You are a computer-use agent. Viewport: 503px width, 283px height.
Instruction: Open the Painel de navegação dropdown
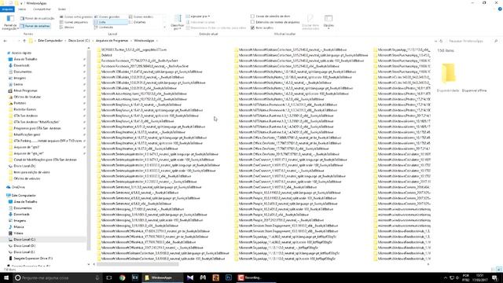point(10,23)
